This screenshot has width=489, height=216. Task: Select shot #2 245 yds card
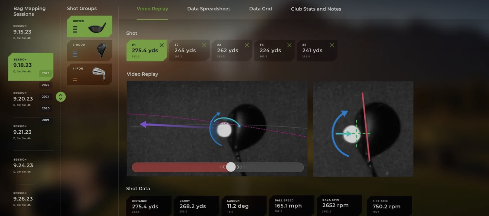click(x=189, y=51)
